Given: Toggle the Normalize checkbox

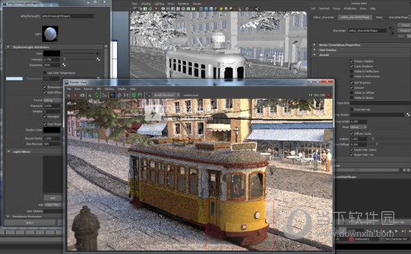Looking at the screenshot, I should 45,116.
